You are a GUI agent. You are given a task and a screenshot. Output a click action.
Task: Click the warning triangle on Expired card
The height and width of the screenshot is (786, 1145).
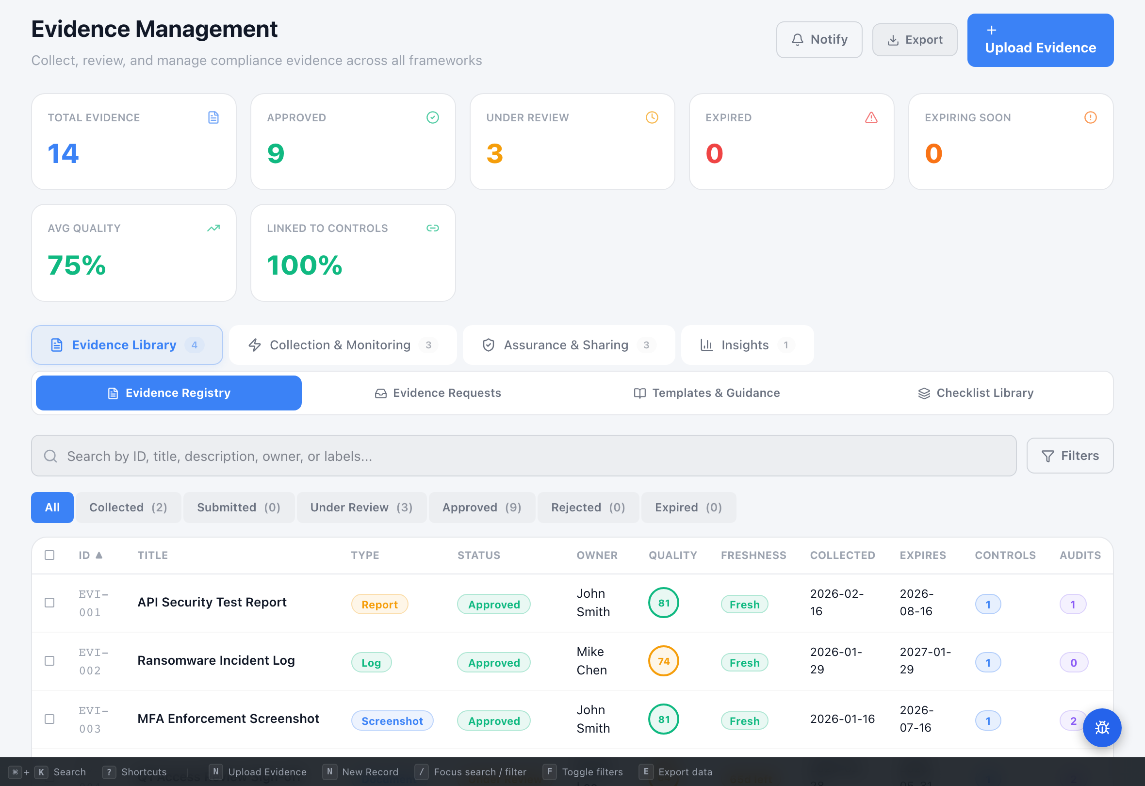click(871, 117)
